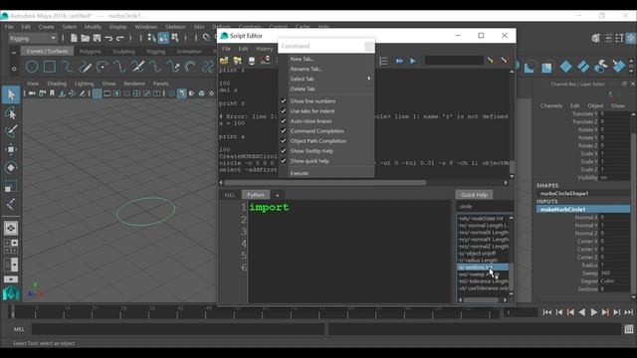Image resolution: width=637 pixels, height=358 pixels.
Task: Click the Redo arrow icon
Action: point(120,38)
